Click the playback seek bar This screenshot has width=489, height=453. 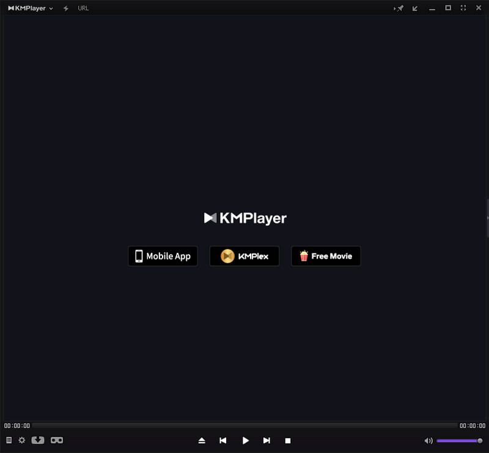point(245,425)
